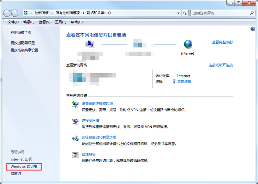
Task: Click into the 搜索控制面板 search field
Action: 220,13
